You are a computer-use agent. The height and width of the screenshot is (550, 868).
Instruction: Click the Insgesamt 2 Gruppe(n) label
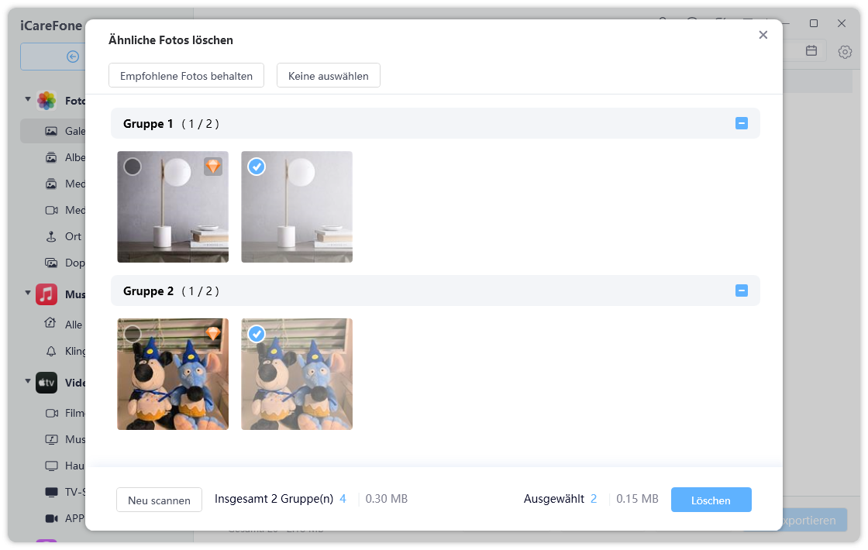[274, 499]
